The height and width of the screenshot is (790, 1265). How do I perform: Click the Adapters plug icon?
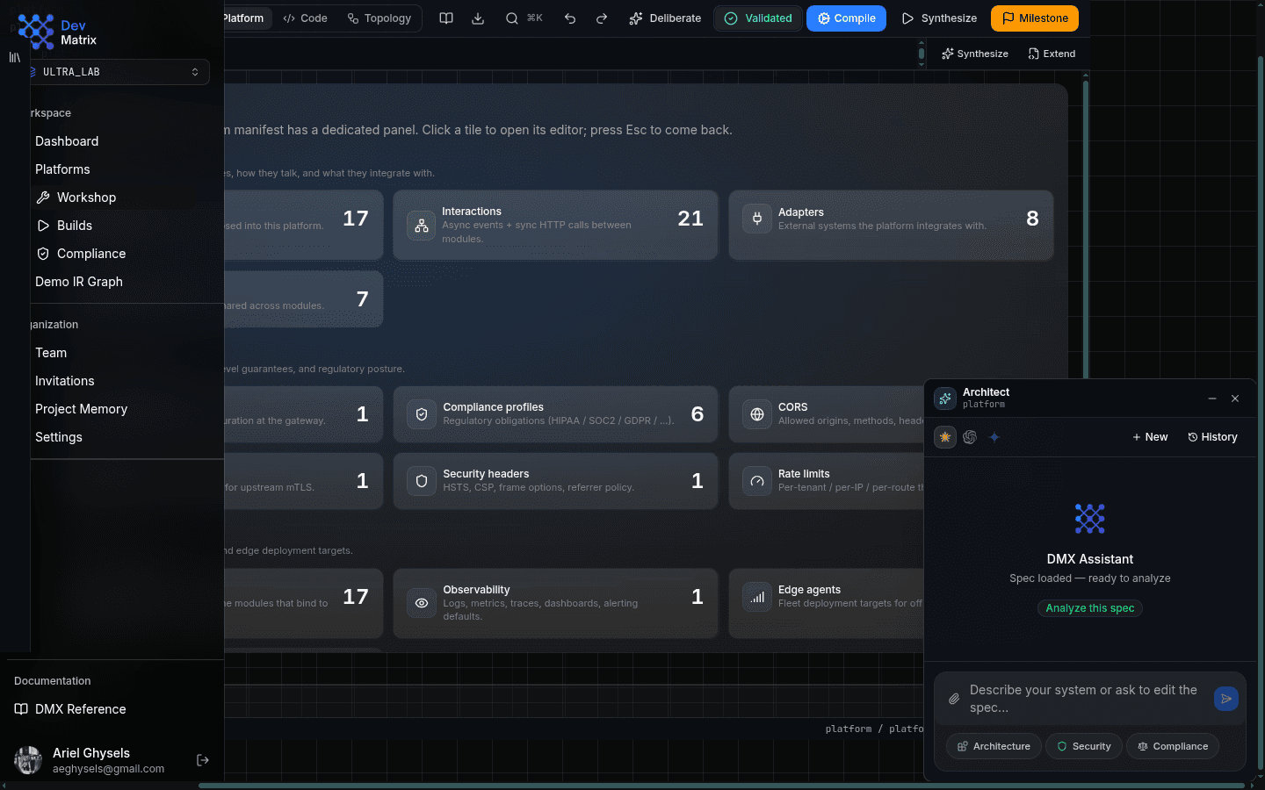click(x=757, y=219)
